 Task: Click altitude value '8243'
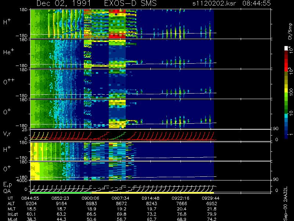coord(151,204)
